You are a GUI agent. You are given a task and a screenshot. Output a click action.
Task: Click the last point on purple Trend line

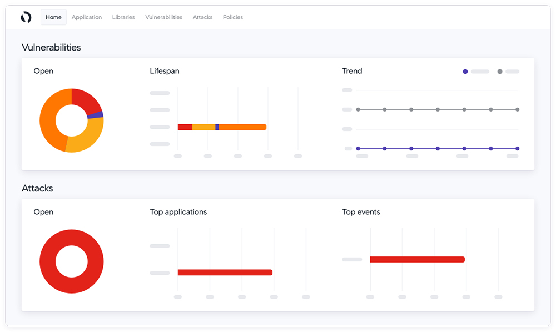click(x=517, y=149)
